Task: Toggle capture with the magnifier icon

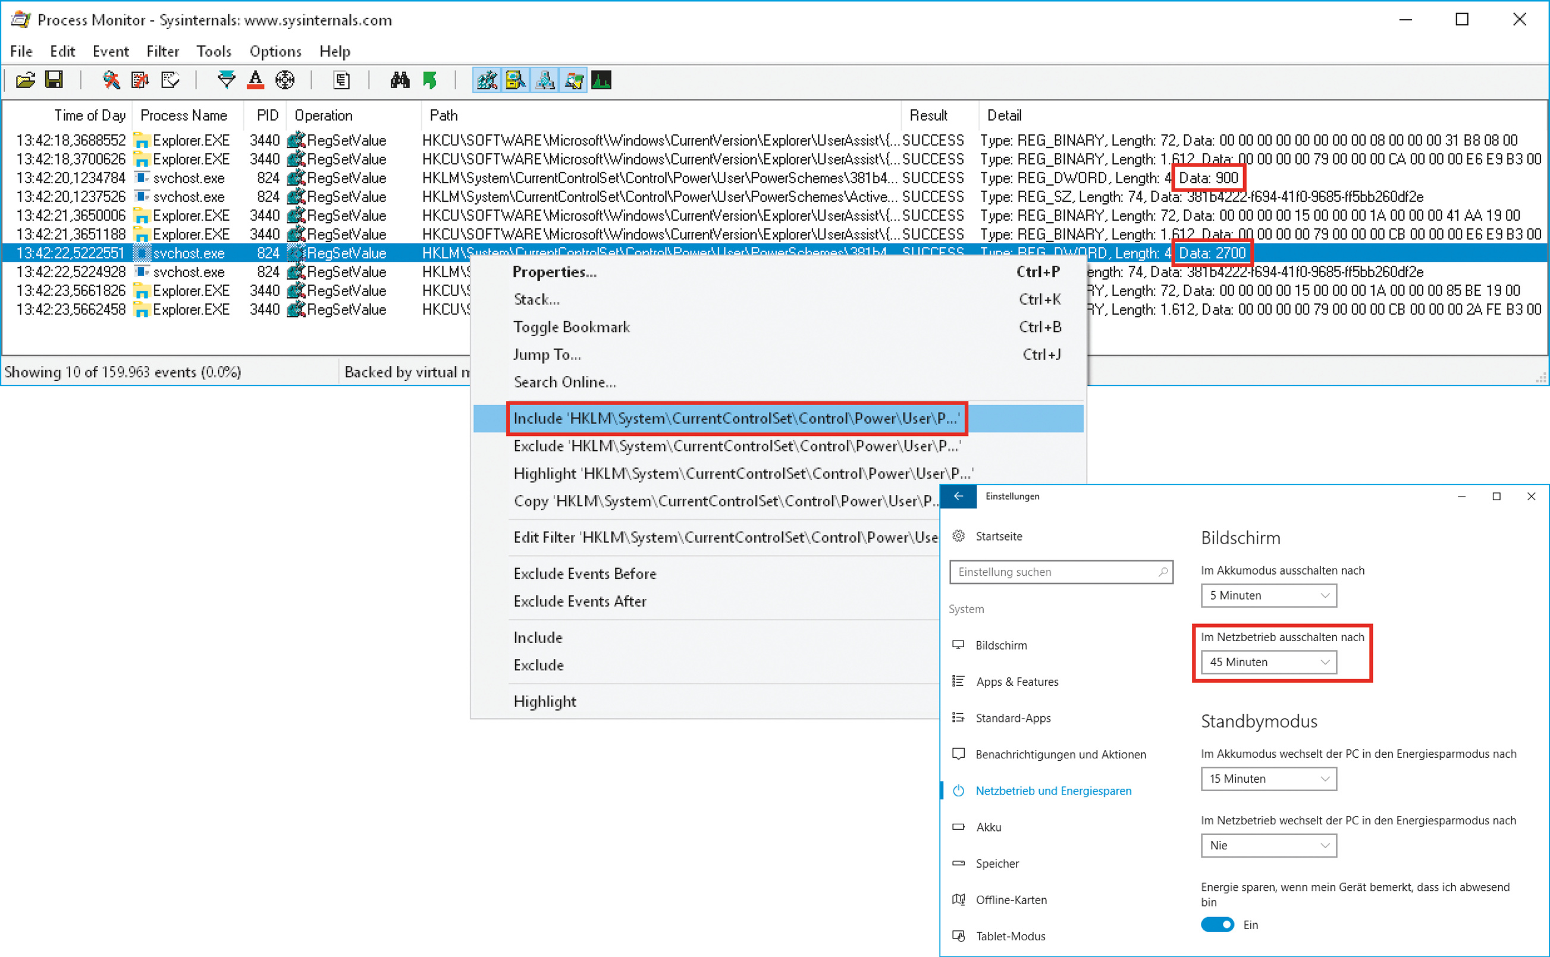Action: (111, 80)
